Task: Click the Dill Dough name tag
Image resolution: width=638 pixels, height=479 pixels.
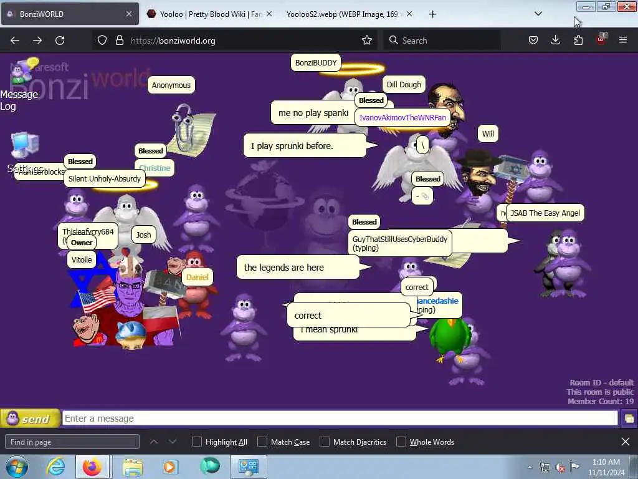Action: [x=404, y=84]
